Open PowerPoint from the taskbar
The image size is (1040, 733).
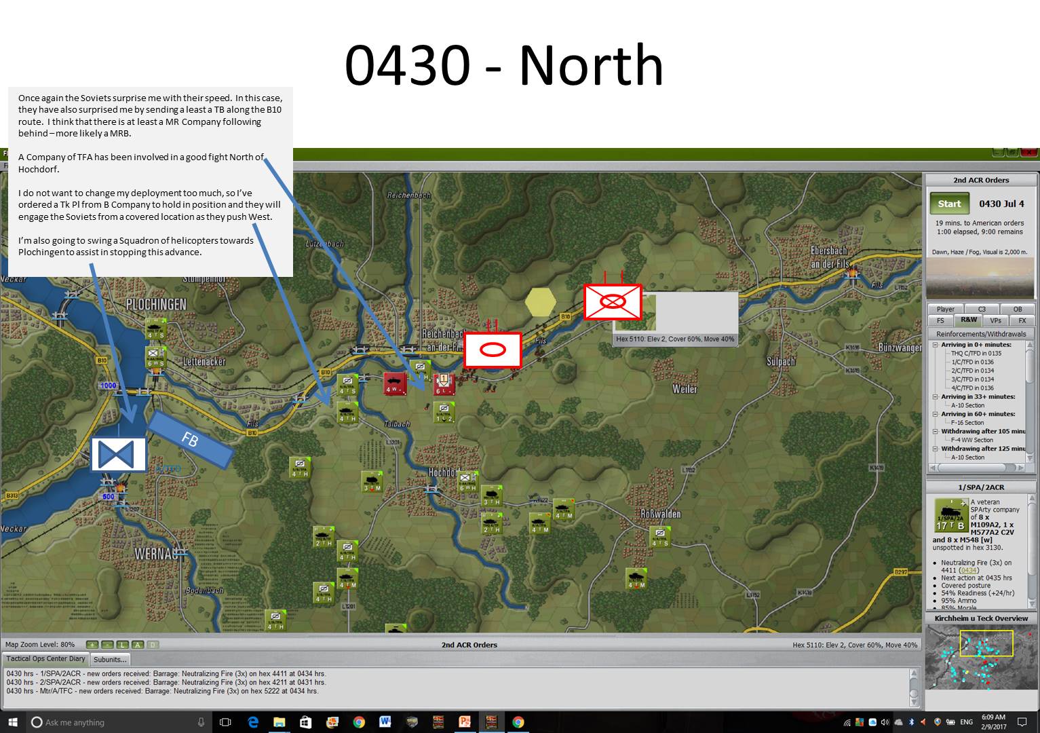(x=465, y=722)
